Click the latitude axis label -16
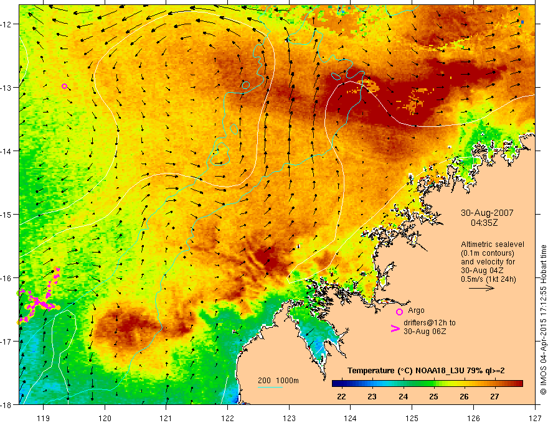 pos(6,278)
